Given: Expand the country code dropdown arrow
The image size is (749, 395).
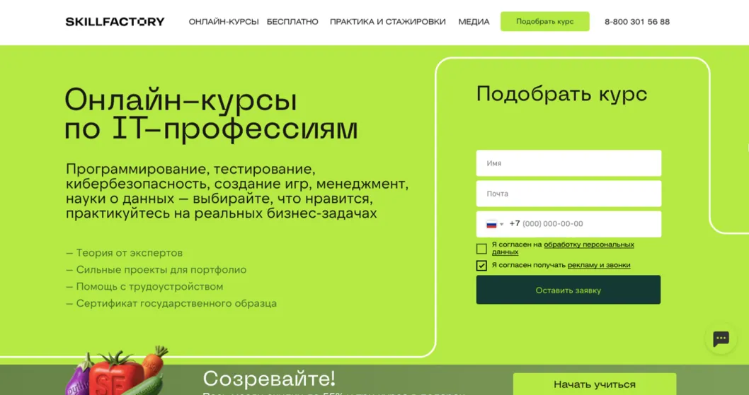Looking at the screenshot, I should (x=502, y=225).
